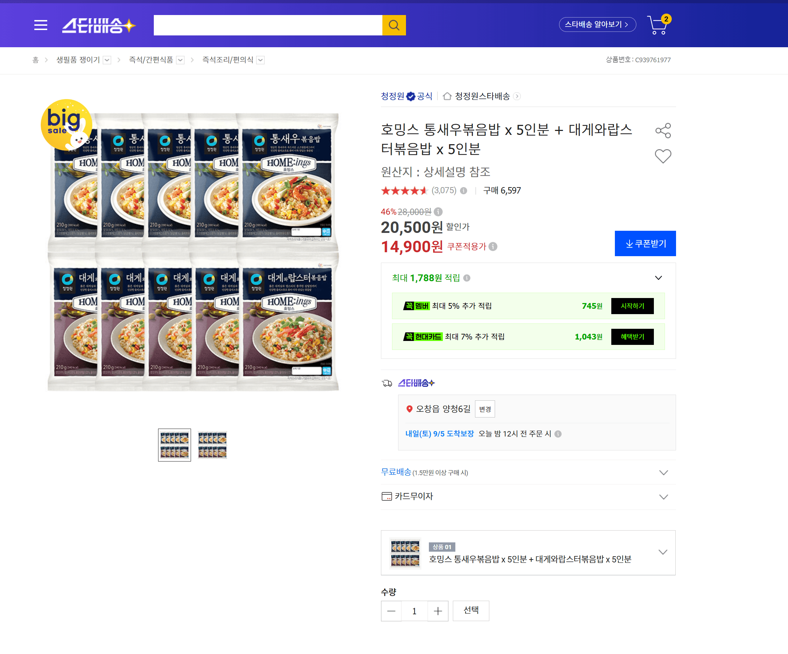Screen dimensions: 788x654
Task: Click 즉석조리/편의식 breadcrumb link
Action: pyautogui.click(x=228, y=60)
